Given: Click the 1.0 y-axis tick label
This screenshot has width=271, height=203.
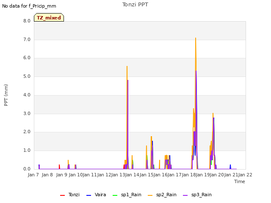Looking at the screenshot, I should tap(27, 151).
